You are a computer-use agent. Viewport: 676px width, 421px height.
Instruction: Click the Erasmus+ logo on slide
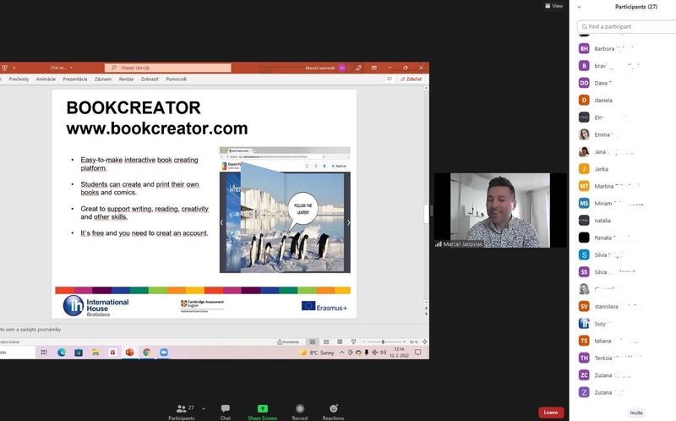324,306
